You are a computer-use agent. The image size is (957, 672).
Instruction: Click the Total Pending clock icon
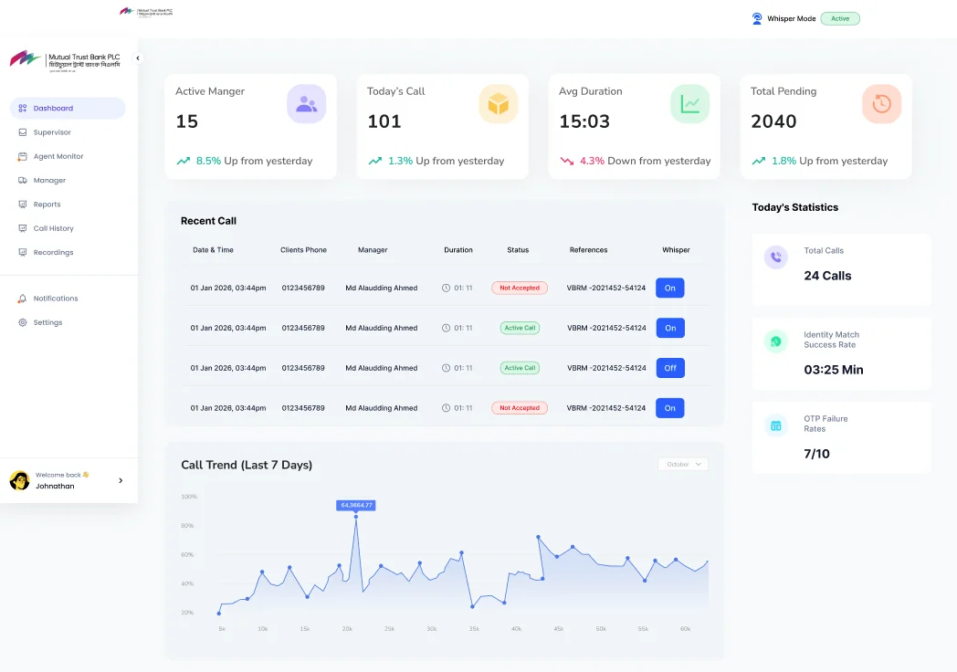tap(881, 104)
